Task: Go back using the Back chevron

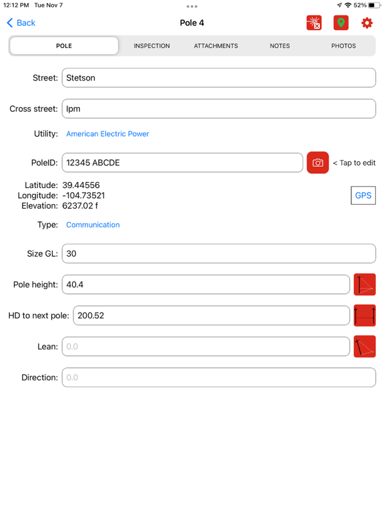Action: pyautogui.click(x=21, y=23)
